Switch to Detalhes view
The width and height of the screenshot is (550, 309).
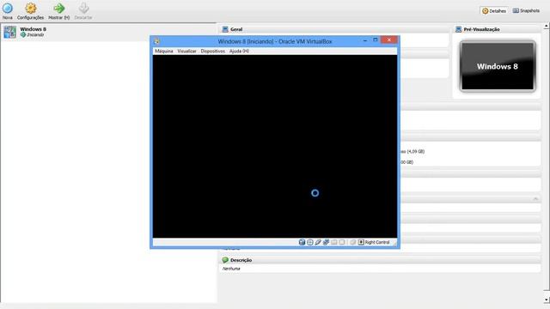494,11
